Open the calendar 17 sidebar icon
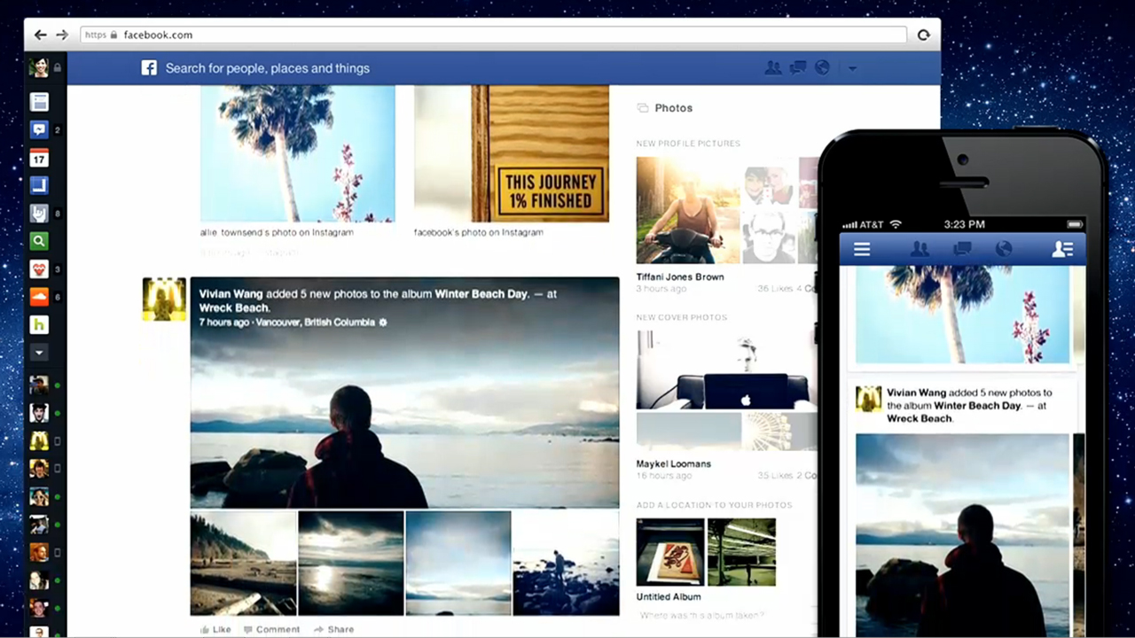Image resolution: width=1135 pixels, height=638 pixels. pos(39,159)
